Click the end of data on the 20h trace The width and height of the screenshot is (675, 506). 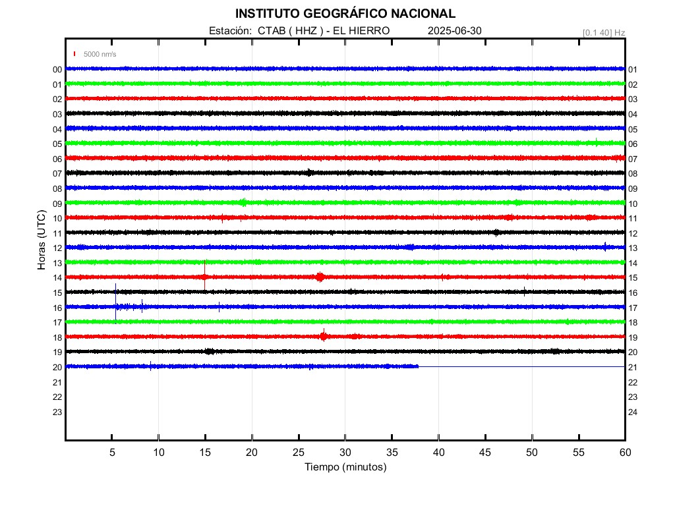pyautogui.click(x=417, y=366)
